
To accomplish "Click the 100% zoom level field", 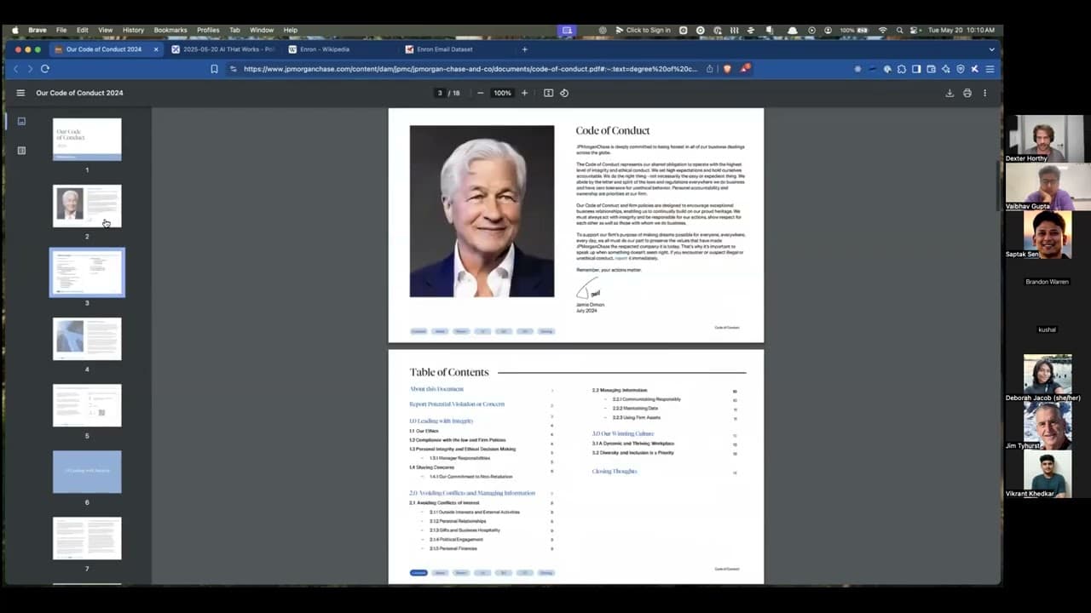I will [503, 93].
